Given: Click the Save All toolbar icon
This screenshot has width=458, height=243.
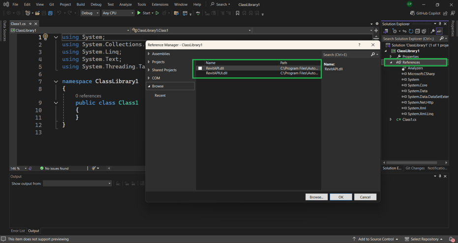Looking at the screenshot, I should [x=50, y=13].
